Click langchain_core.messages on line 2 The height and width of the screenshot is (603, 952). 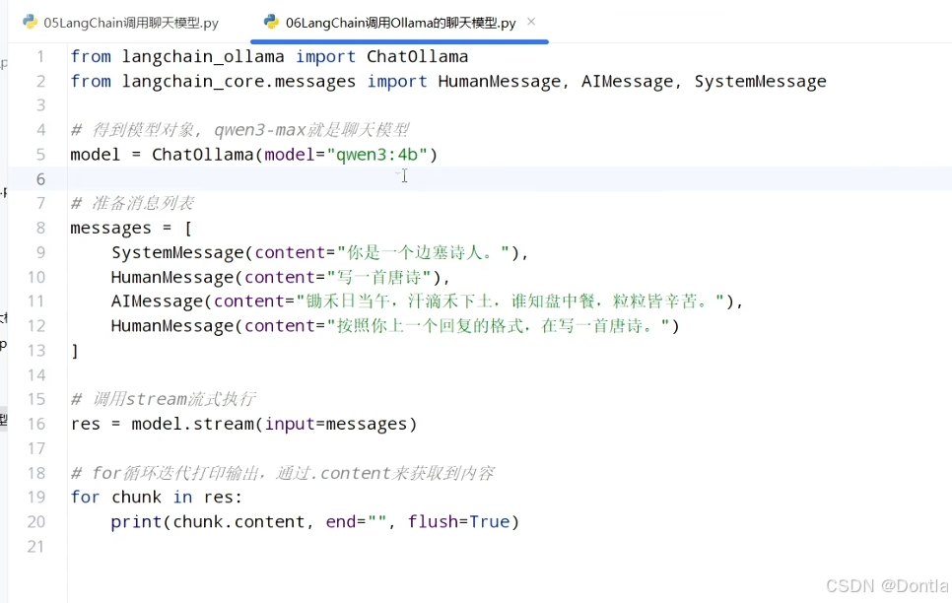[x=238, y=82]
